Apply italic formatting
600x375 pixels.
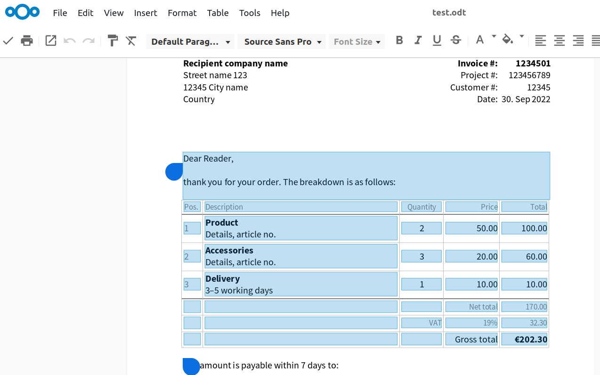tap(418, 41)
